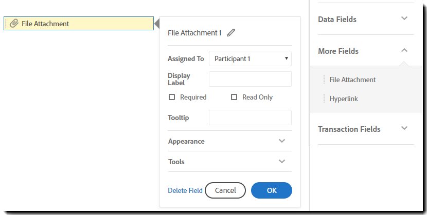Select Hyperlink from More Fields
Image resolution: width=427 pixels, height=215 pixels.
coord(344,99)
